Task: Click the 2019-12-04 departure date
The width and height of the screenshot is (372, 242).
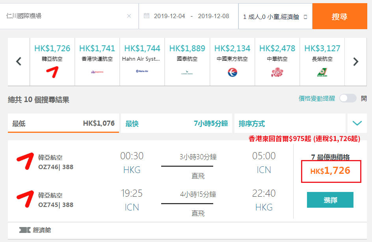Action: 169,16
